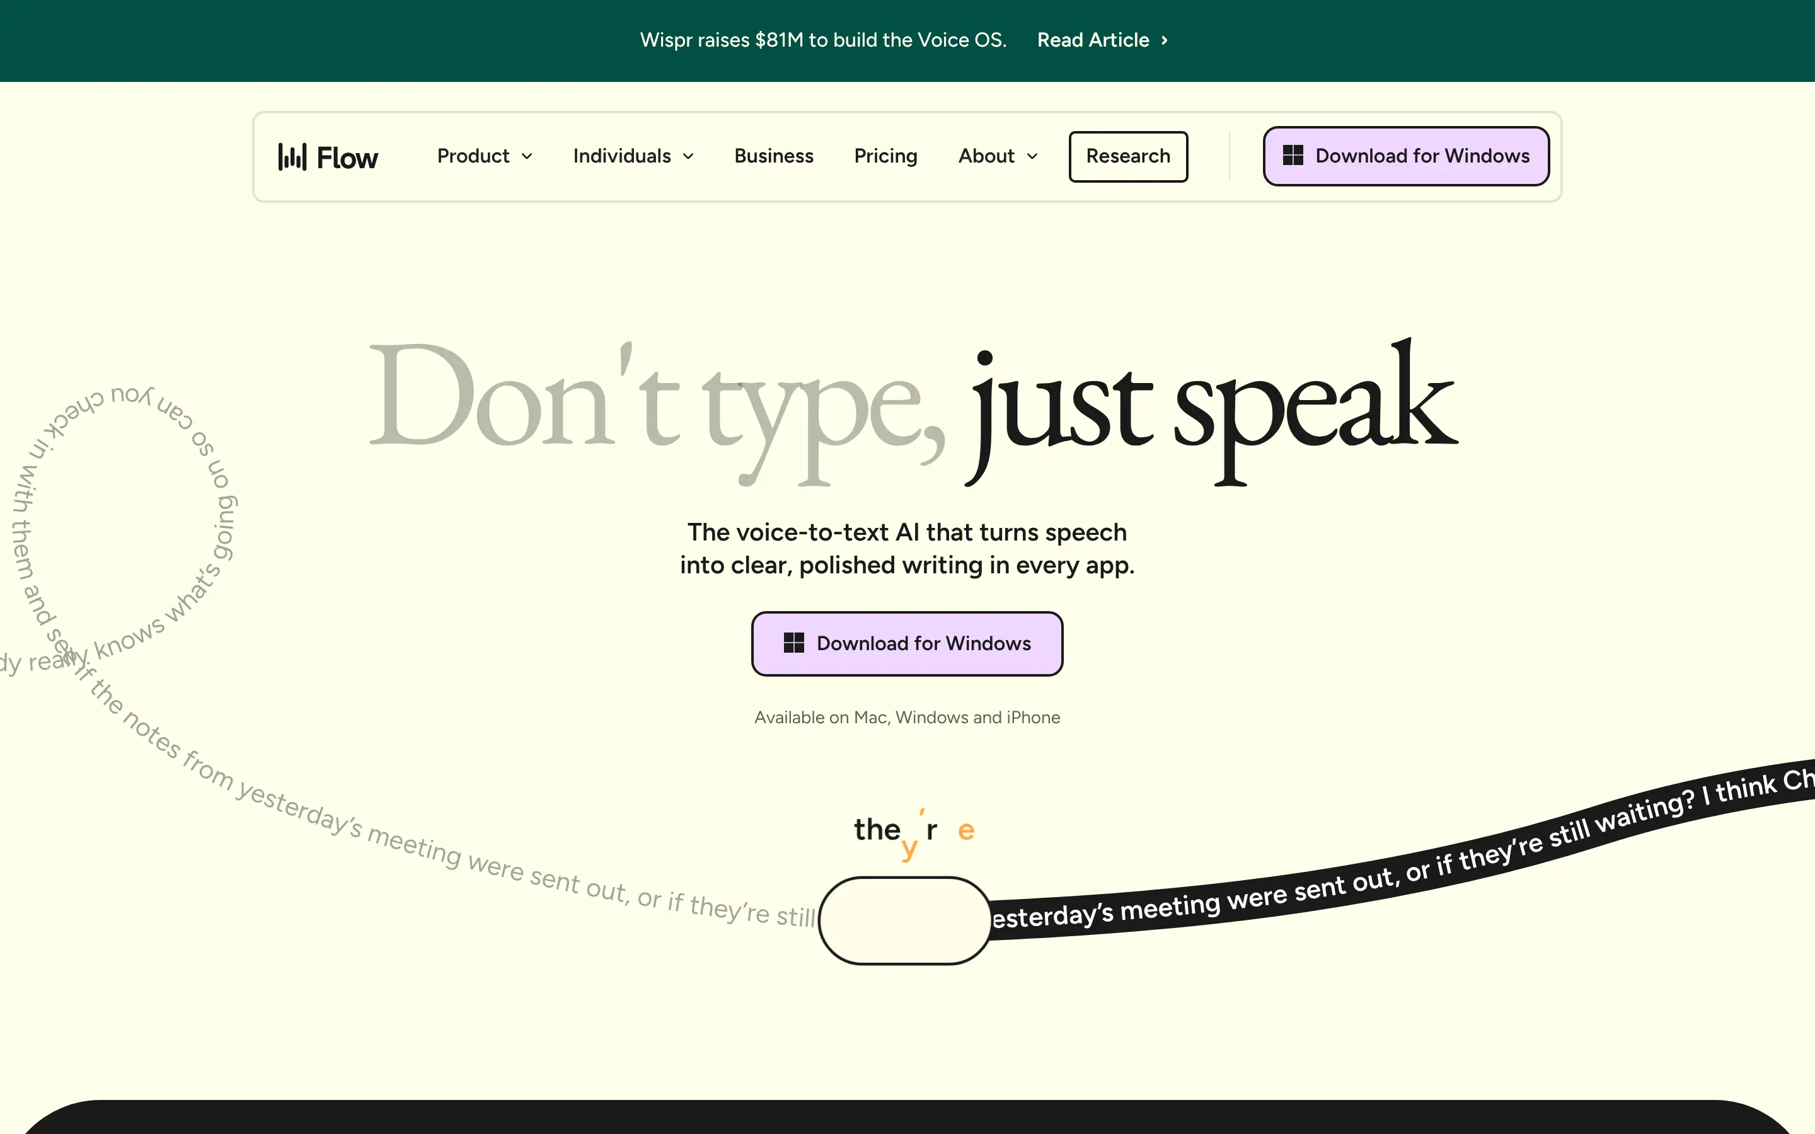
Task: Click the Windows icon on the navbar download button
Action: coord(1293,155)
